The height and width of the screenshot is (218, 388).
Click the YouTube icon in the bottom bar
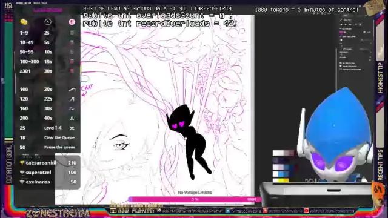tap(306, 211)
